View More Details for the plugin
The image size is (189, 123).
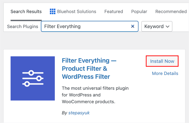point(165,74)
